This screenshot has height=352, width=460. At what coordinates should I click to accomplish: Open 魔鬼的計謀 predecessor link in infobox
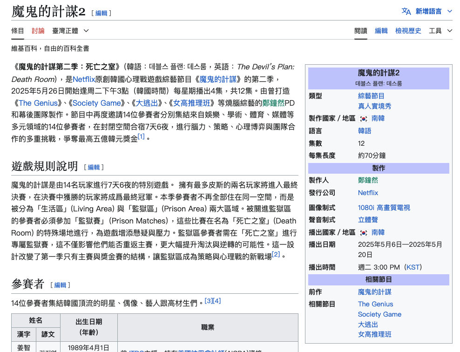pyautogui.click(x=375, y=292)
